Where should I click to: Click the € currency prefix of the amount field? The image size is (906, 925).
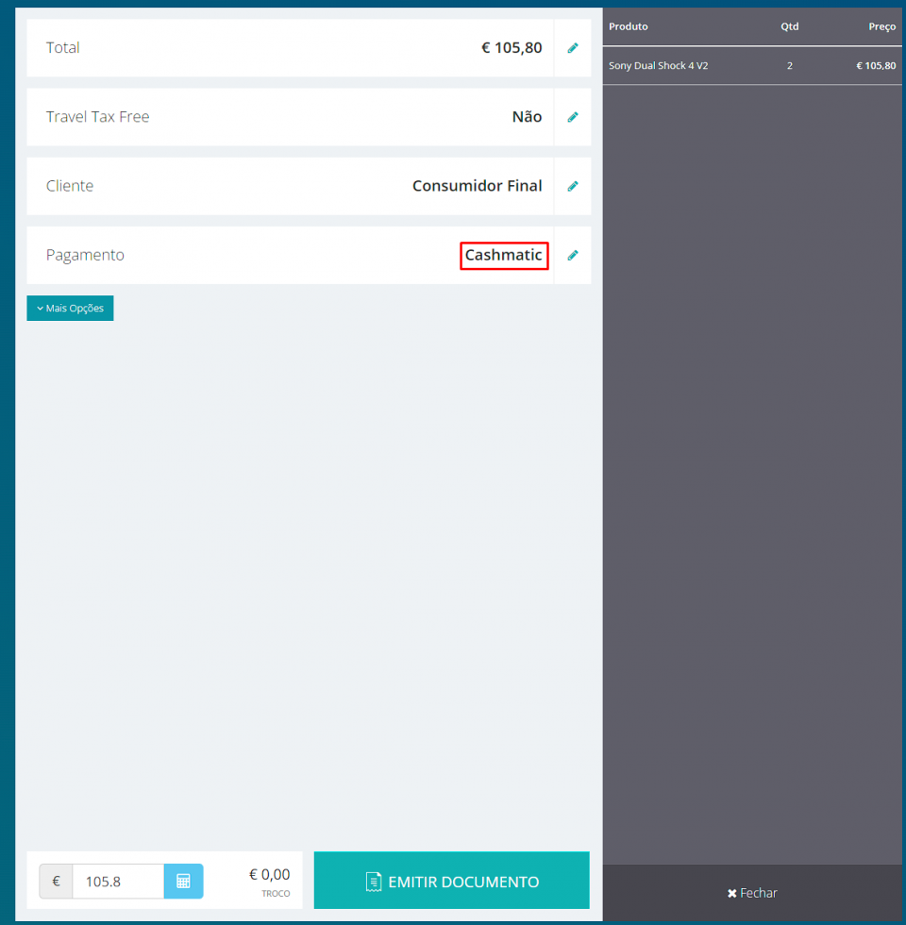(56, 881)
